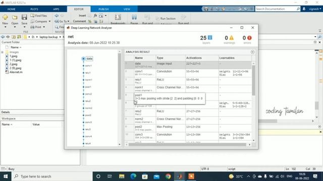Switch to the VIEW tab
Image resolution: width=323 pixels, height=181 pixels.
pyautogui.click(x=127, y=9)
